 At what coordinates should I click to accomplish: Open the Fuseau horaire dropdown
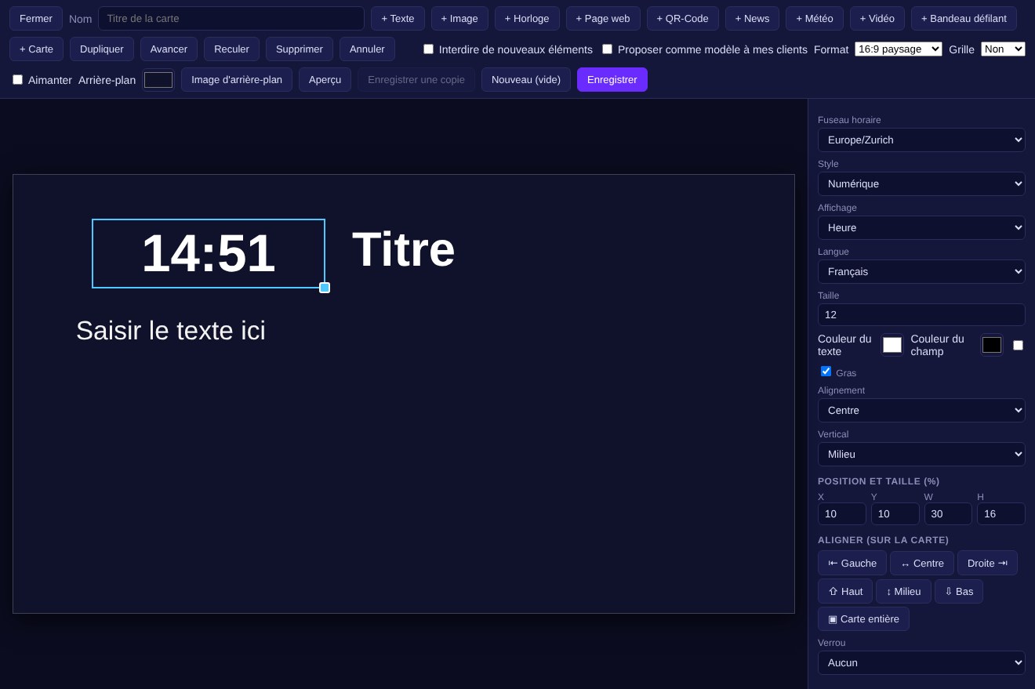[921, 140]
